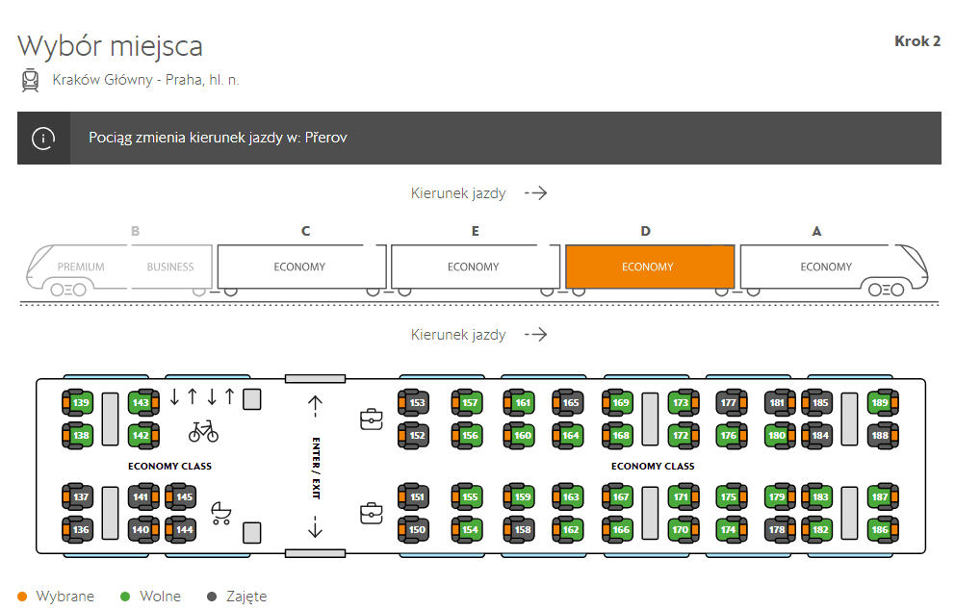
Task: Click occupied seat 158
Action: pyautogui.click(x=520, y=529)
